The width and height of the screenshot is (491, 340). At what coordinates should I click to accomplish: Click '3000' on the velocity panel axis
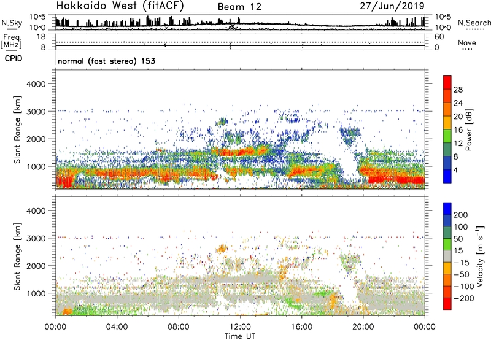(36, 238)
